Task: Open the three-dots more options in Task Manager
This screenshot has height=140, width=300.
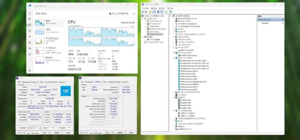Action: click(x=134, y=14)
